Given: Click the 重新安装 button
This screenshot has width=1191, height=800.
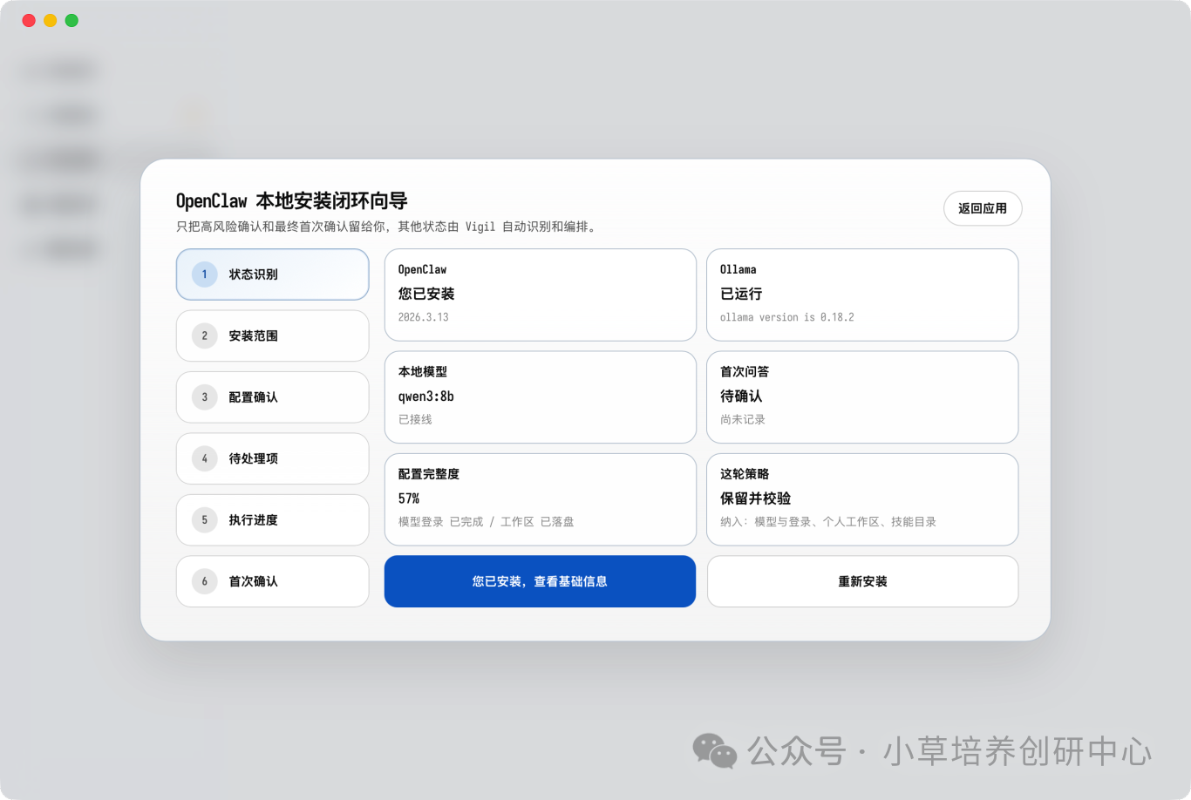Looking at the screenshot, I should (x=862, y=581).
